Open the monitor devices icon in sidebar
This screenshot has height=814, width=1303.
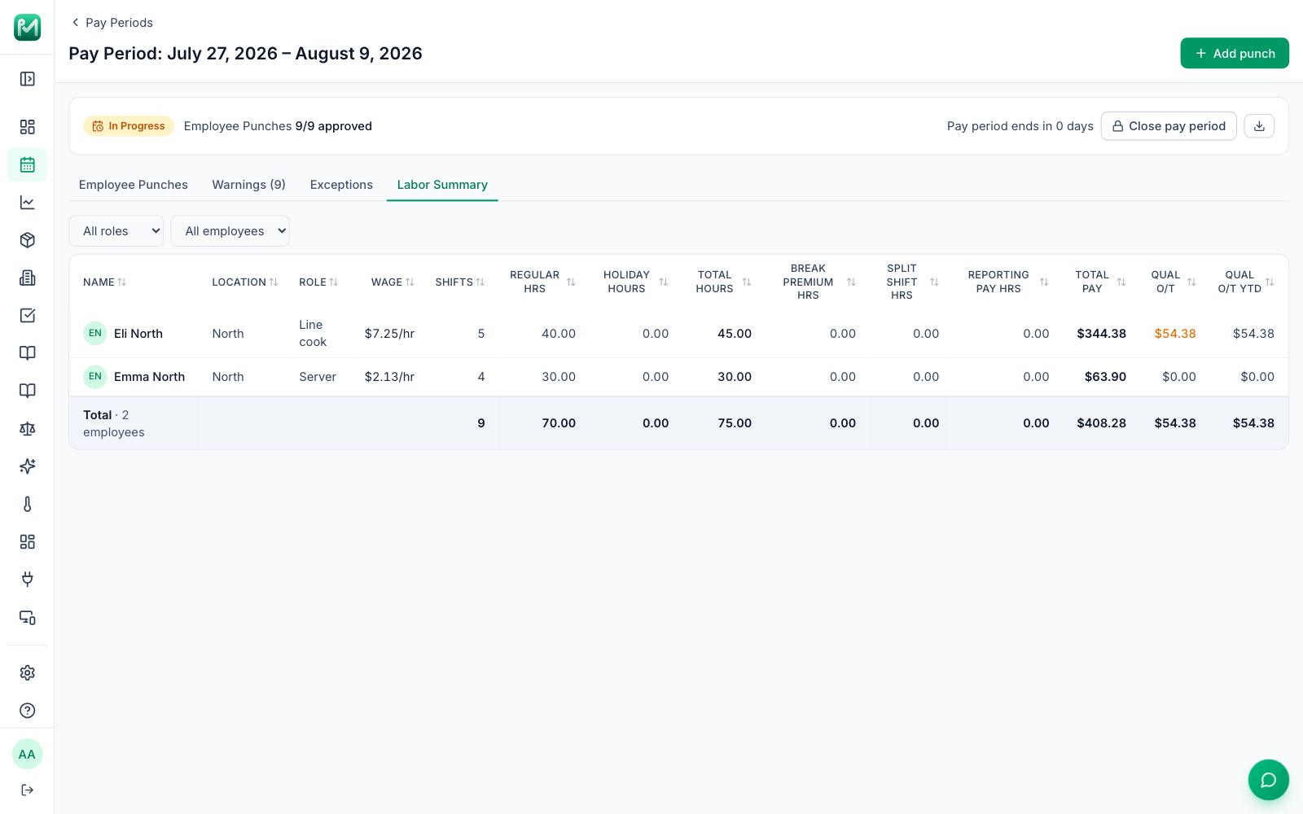point(27,618)
